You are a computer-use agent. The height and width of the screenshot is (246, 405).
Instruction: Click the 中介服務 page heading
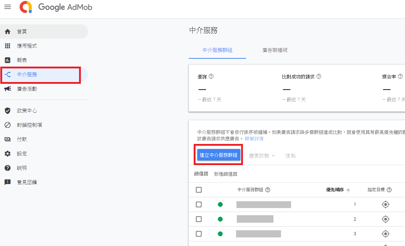click(x=203, y=30)
